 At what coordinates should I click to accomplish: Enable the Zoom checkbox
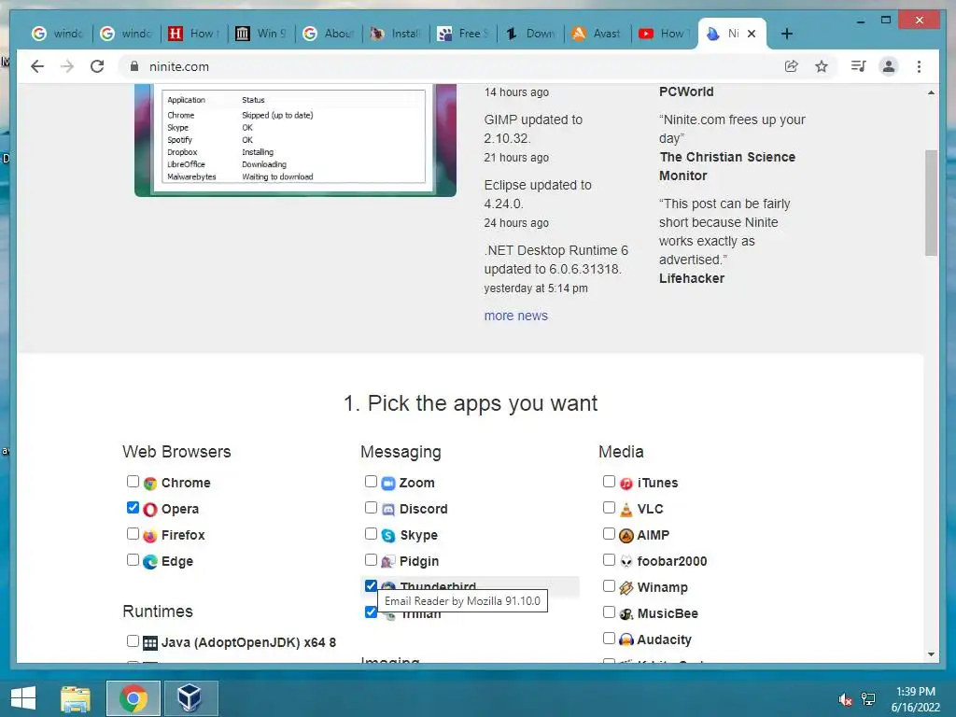[x=371, y=482]
